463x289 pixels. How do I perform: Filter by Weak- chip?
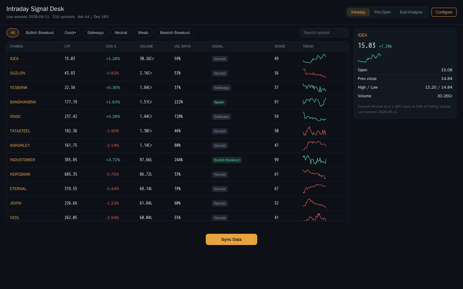[143, 33]
